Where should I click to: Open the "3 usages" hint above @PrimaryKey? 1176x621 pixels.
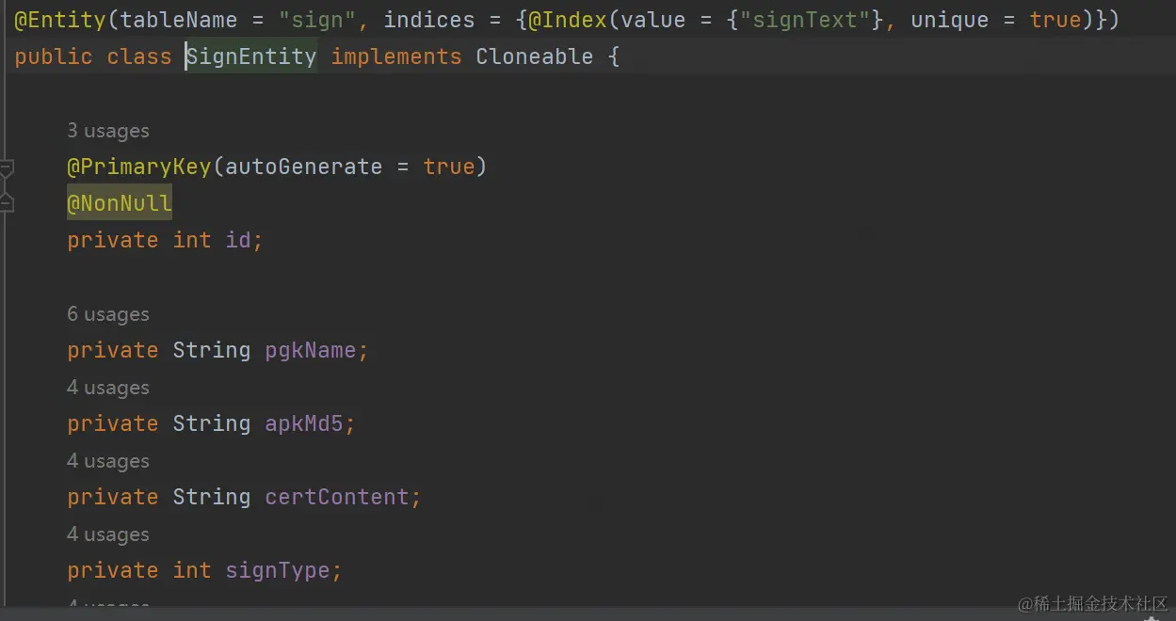(108, 131)
